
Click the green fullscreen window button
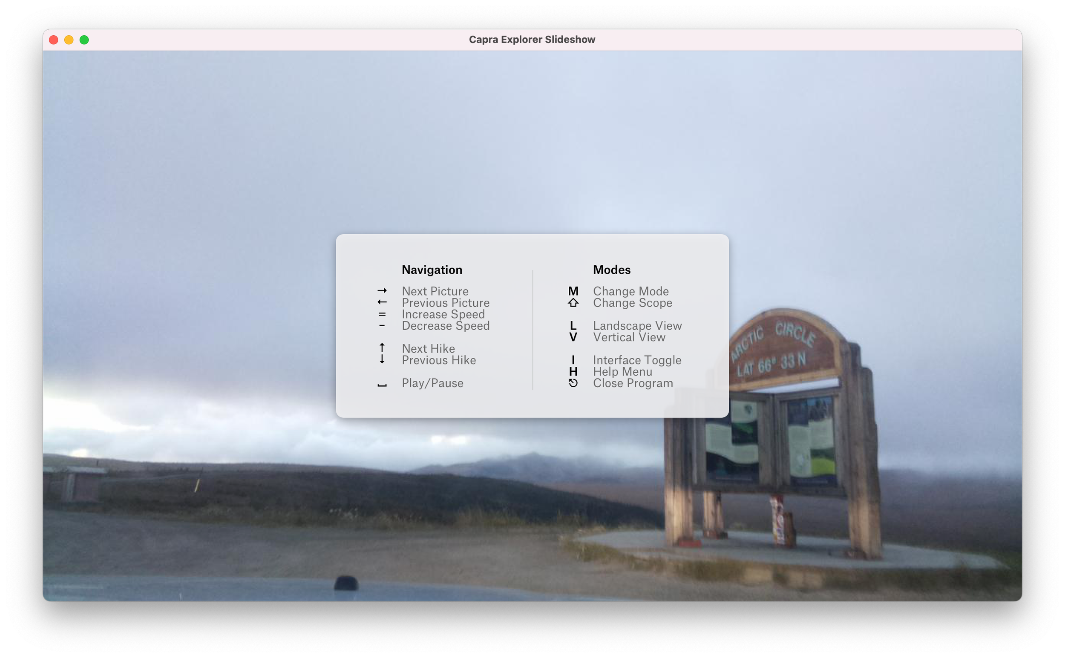(84, 40)
